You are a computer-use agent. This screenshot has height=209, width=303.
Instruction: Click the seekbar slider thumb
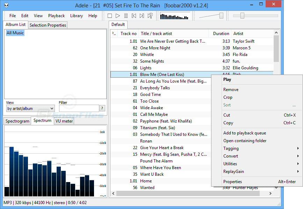click(x=242, y=16)
